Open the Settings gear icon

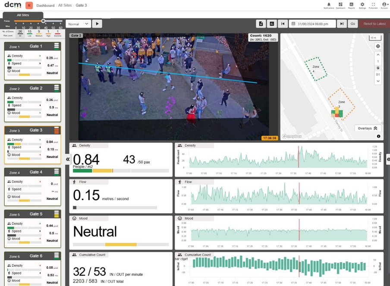click(362, 5)
